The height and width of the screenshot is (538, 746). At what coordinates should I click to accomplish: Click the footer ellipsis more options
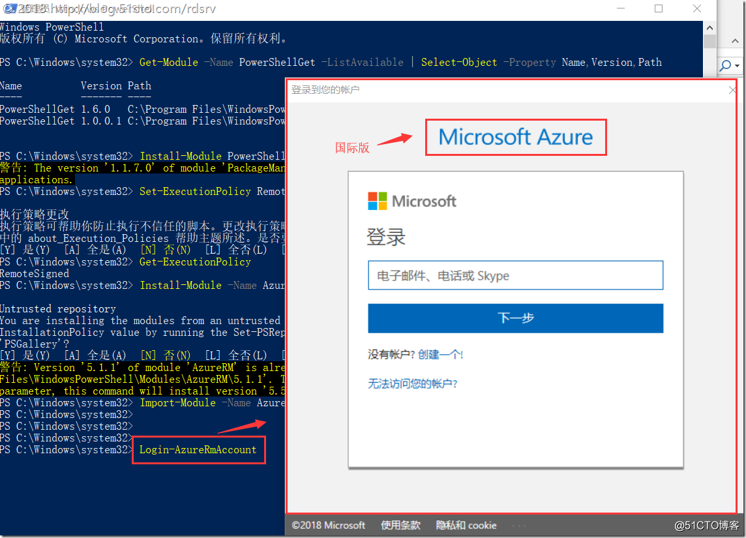click(519, 526)
